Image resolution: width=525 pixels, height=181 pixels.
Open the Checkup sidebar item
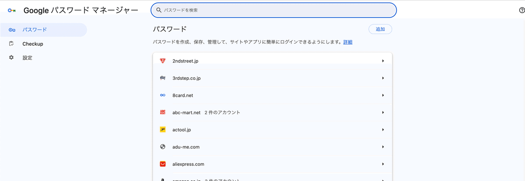click(43, 44)
